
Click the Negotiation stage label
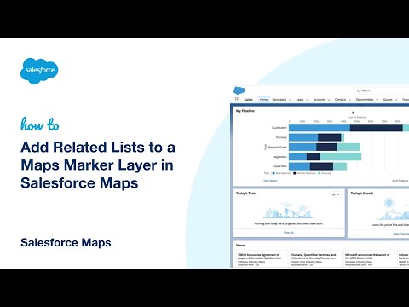pyautogui.click(x=279, y=157)
